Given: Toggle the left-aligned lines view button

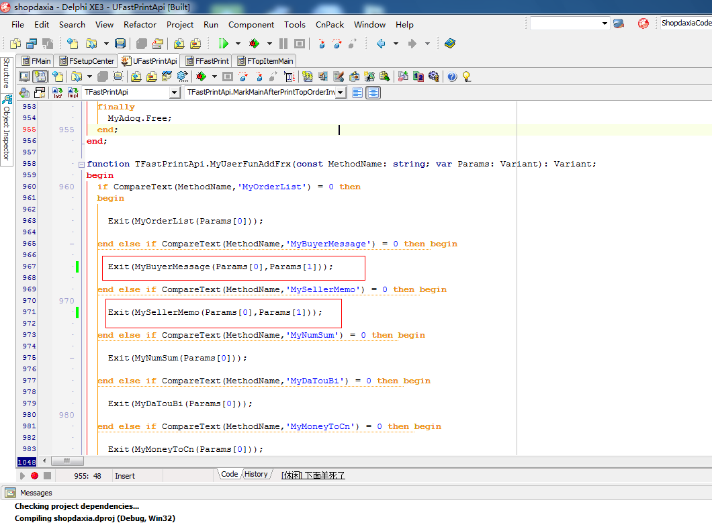Looking at the screenshot, I should click(x=357, y=93).
